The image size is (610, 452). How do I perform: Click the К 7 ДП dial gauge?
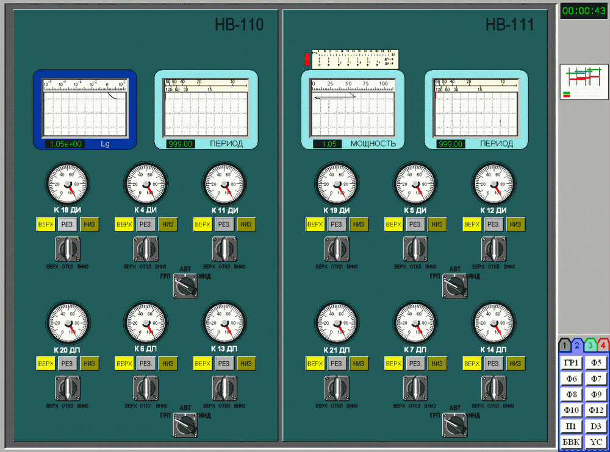click(415, 323)
